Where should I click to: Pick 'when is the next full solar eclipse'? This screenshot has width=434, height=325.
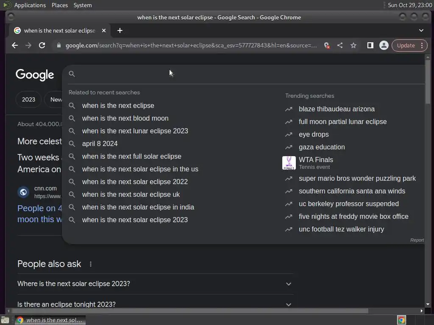tap(132, 157)
